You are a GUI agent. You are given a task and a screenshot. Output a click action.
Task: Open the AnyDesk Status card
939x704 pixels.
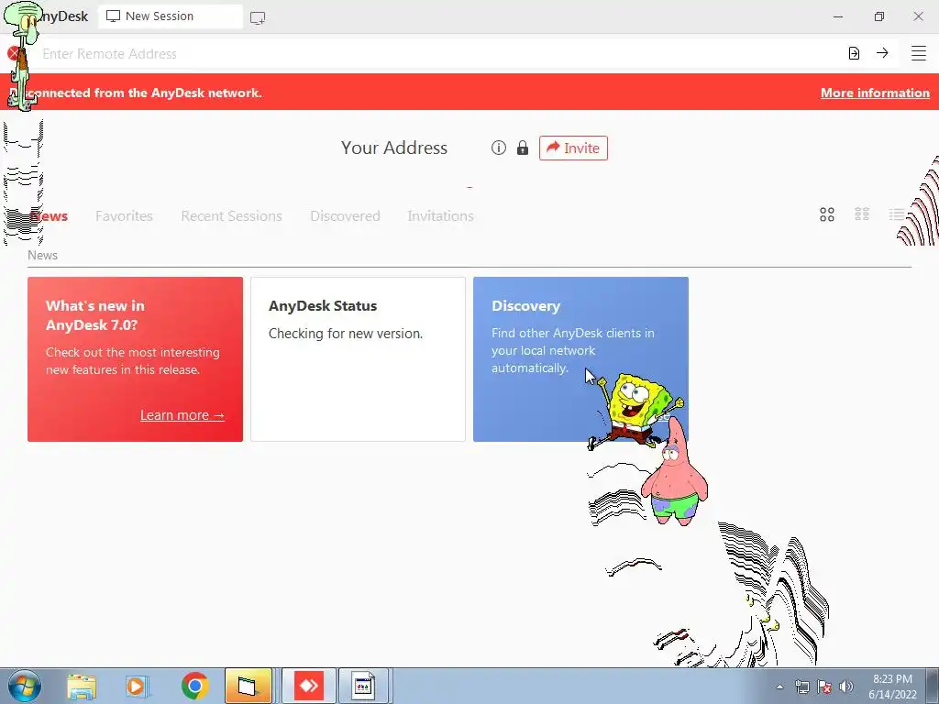click(358, 359)
